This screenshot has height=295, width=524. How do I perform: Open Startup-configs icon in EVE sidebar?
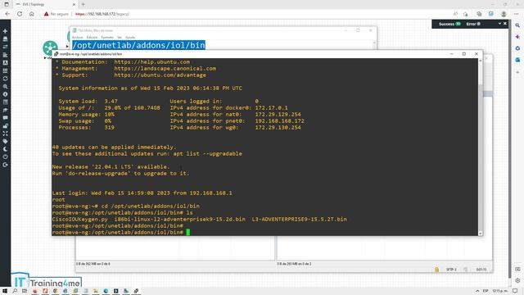click(x=5, y=55)
